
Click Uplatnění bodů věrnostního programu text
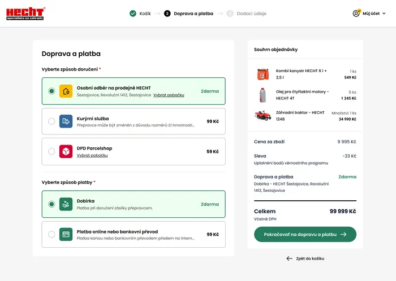click(291, 163)
